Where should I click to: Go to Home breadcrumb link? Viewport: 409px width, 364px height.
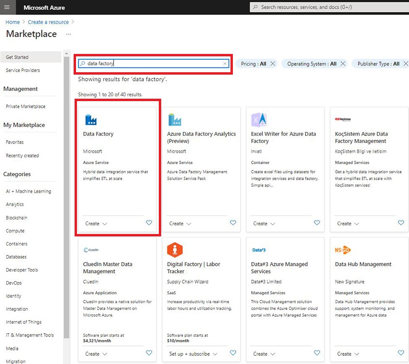(x=13, y=22)
